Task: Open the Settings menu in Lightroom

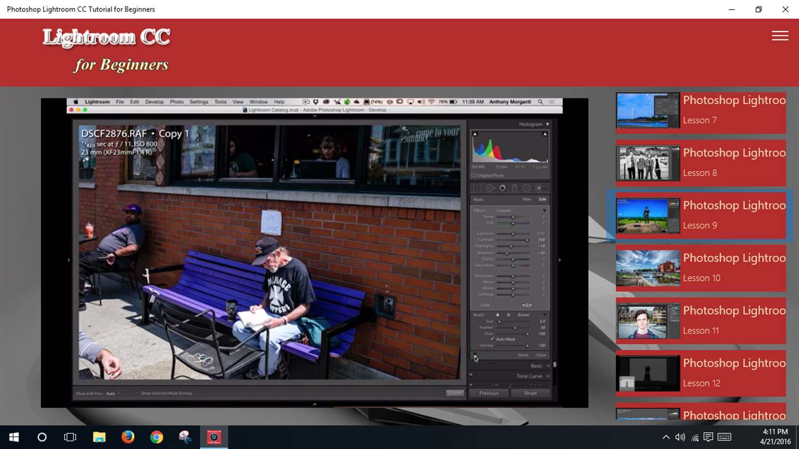Action: pyautogui.click(x=199, y=102)
